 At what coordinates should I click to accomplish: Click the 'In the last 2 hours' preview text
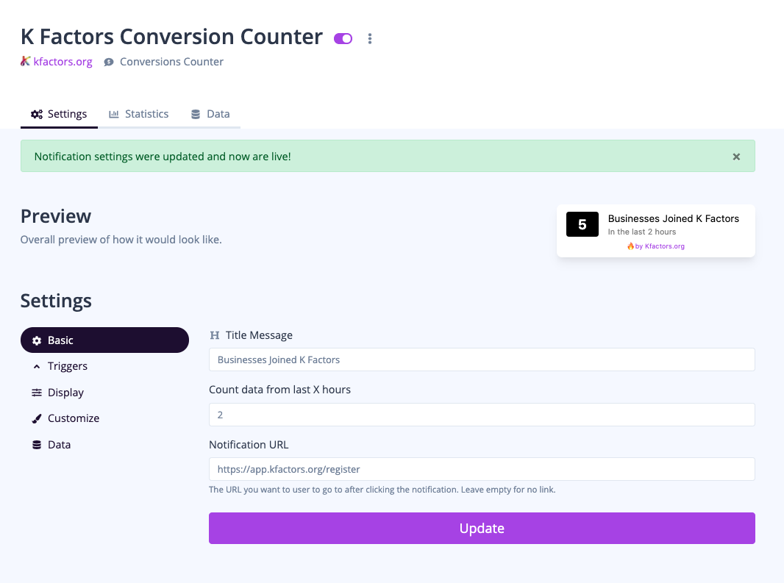click(x=642, y=232)
